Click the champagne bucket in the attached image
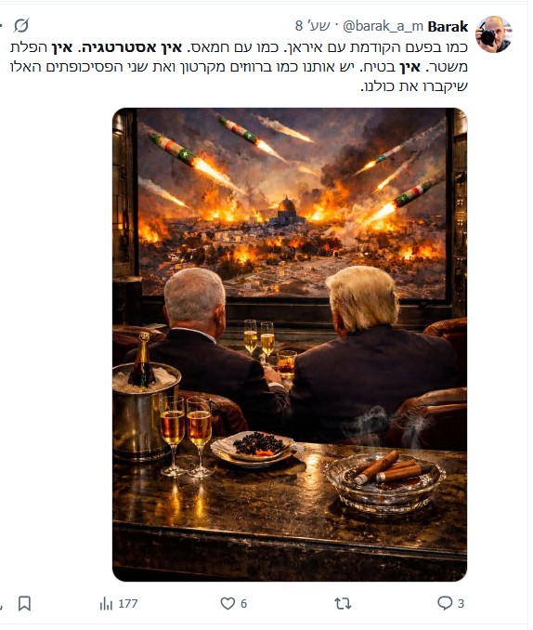Image resolution: width=533 pixels, height=630 pixels. click(x=146, y=410)
